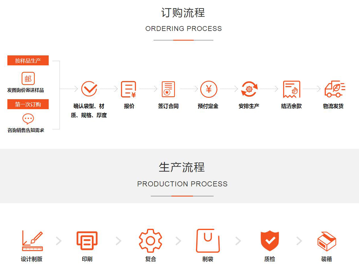Click the 质检 shield checkmark icon
Image resolution: width=359 pixels, height=276 pixels.
(270, 241)
